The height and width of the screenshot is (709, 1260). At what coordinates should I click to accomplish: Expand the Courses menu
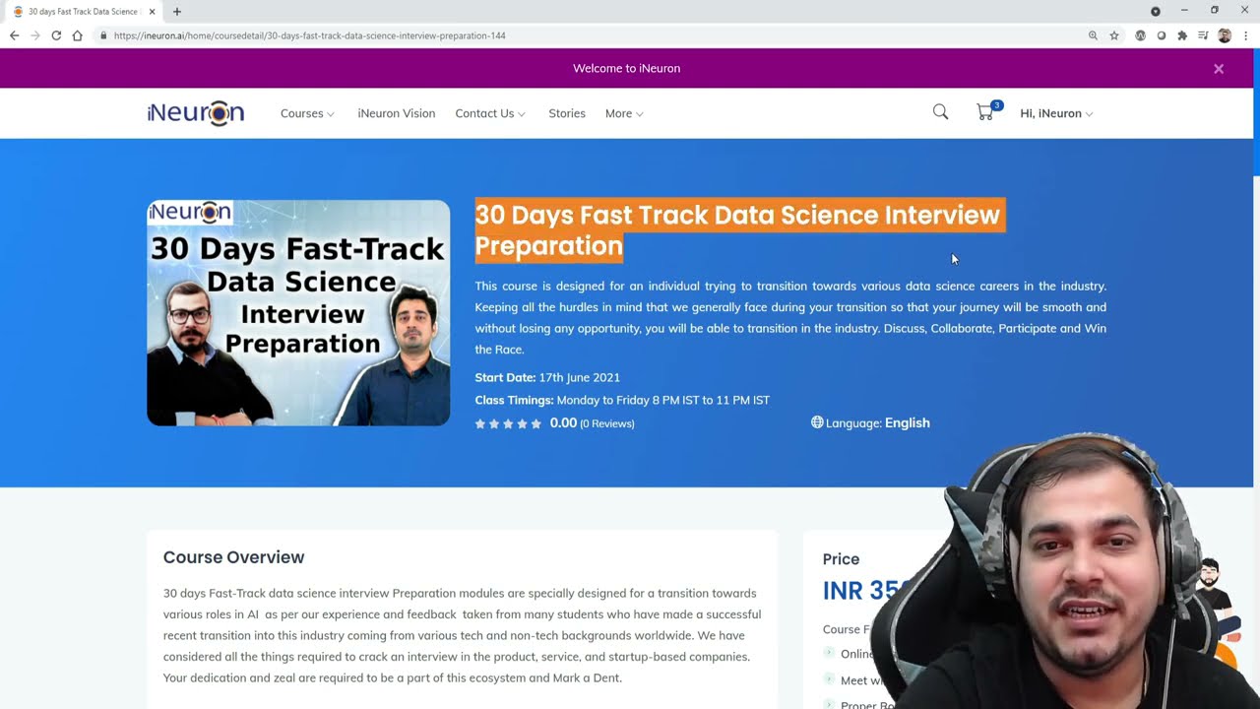point(307,113)
